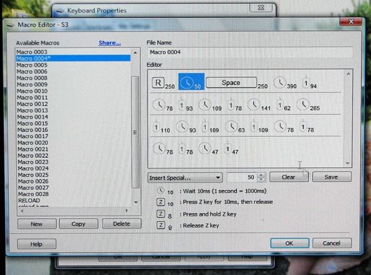Copy the selected macro
This screenshot has width=371, height=275.
[78, 224]
